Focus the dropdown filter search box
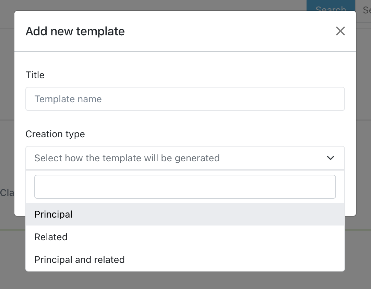The width and height of the screenshot is (371, 289). pyautogui.click(x=185, y=187)
